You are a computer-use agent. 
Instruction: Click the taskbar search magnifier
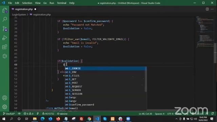pyautogui.click(x=12, y=119)
